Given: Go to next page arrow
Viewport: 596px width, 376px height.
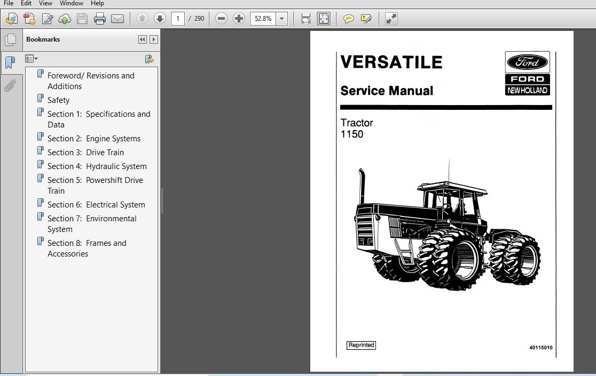Looking at the screenshot, I should 160,18.
